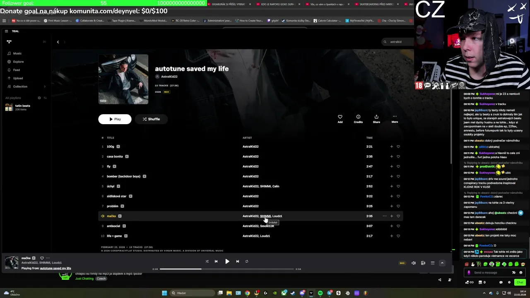Favorite the mačka track in list

(x=398, y=216)
